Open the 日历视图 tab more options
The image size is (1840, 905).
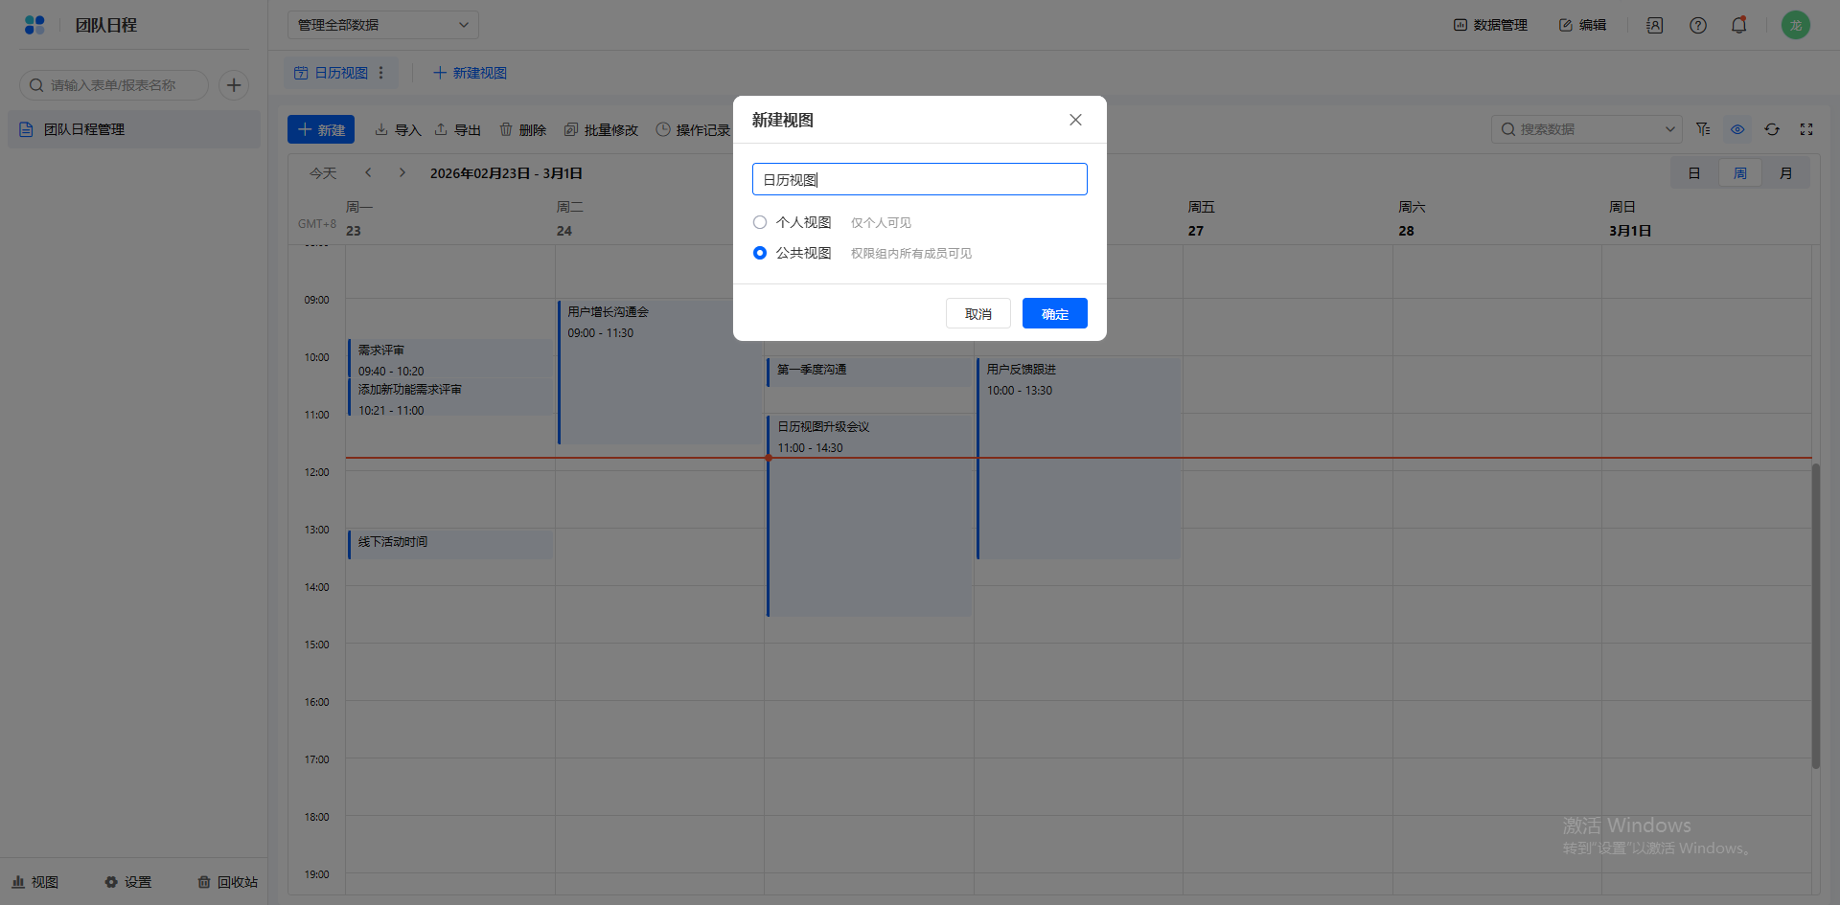click(381, 73)
